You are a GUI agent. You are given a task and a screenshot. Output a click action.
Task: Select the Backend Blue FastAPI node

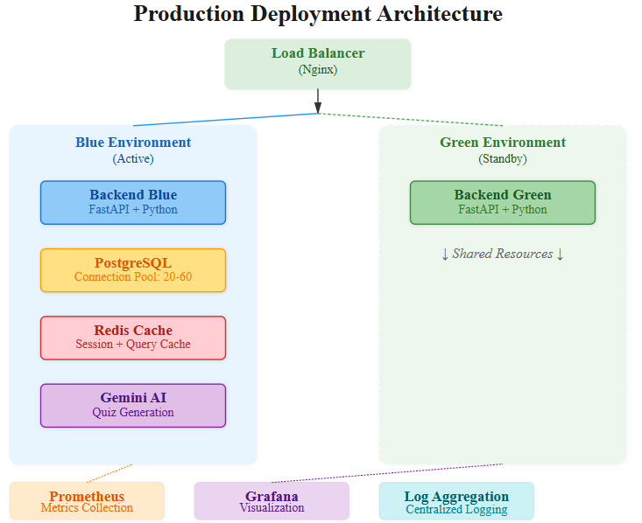tap(133, 202)
